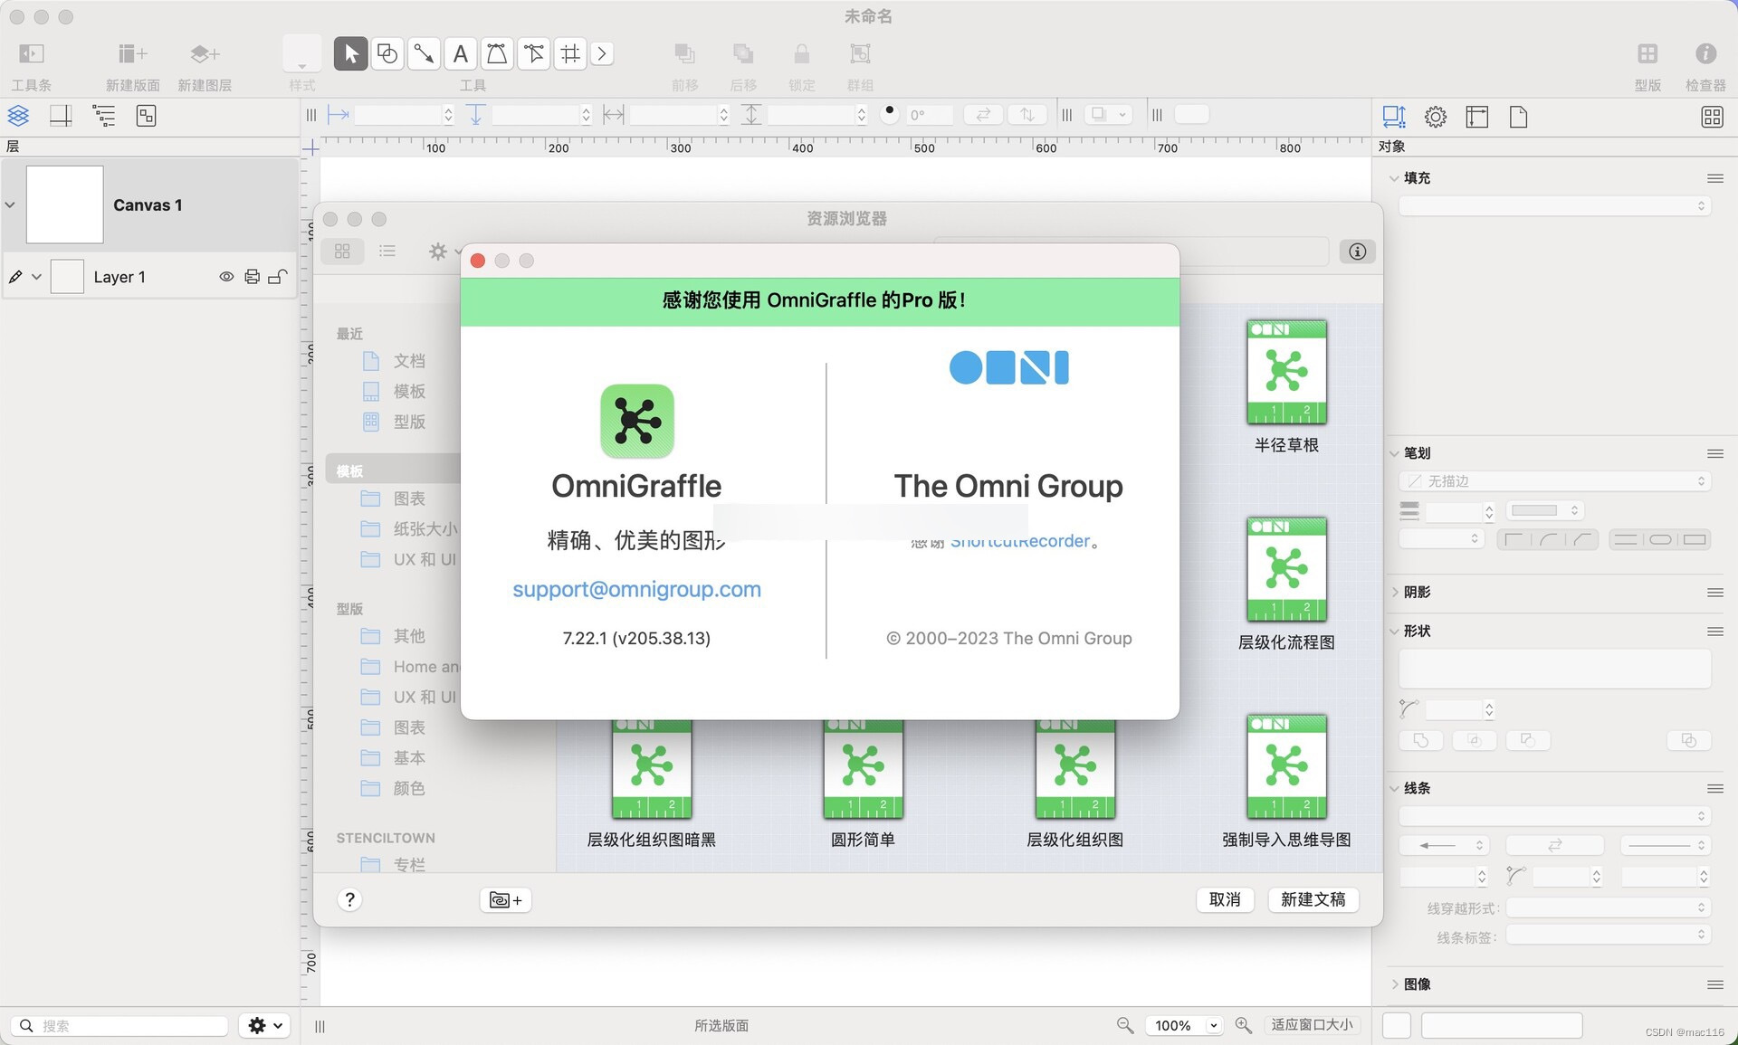This screenshot has width=1738, height=1045.
Task: Click 新建文稿 in resource browser
Action: (1313, 899)
